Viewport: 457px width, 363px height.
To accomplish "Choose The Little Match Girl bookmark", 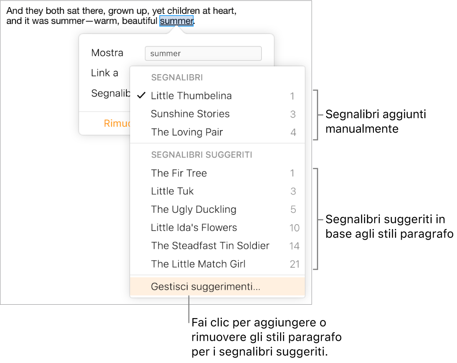I will click(x=198, y=264).
